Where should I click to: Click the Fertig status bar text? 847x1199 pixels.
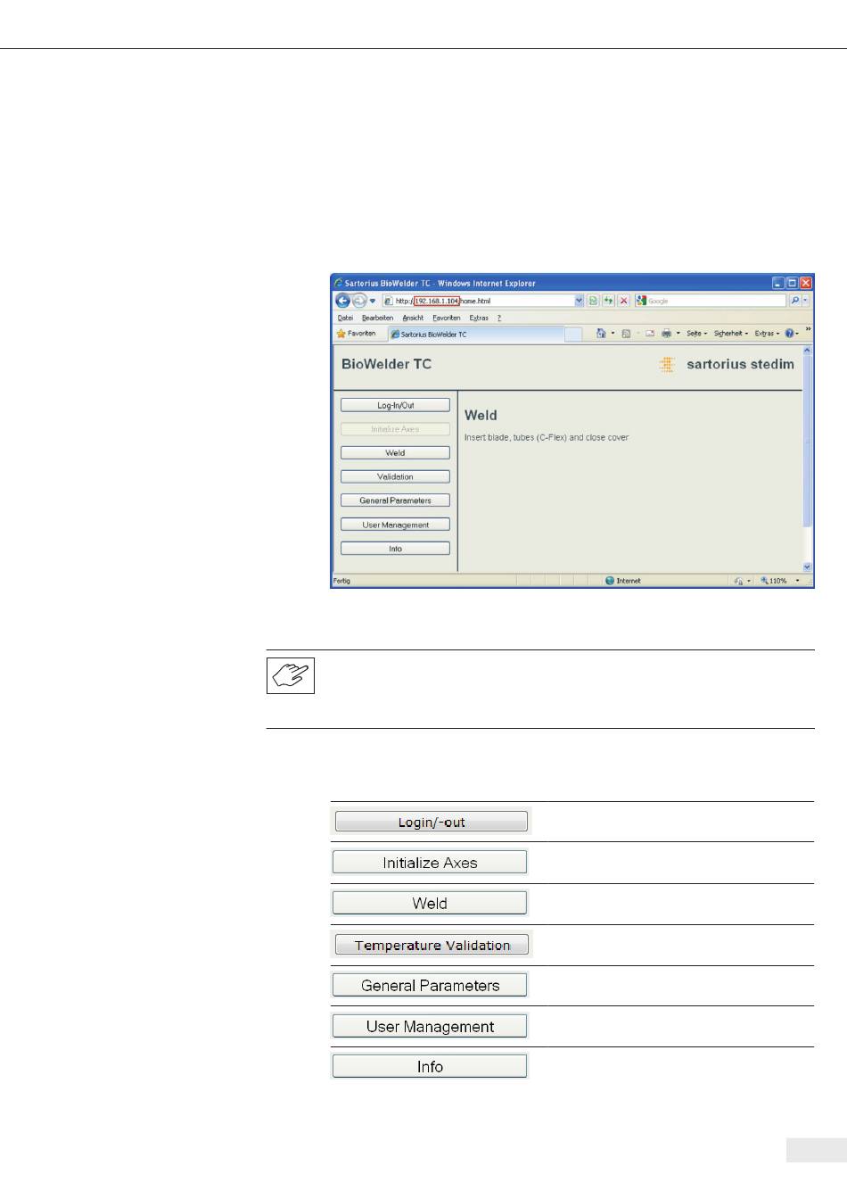341,581
